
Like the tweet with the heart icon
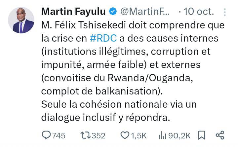[125, 135]
